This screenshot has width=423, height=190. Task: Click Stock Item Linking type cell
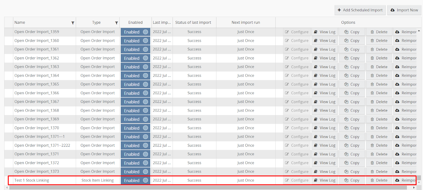[98, 180]
